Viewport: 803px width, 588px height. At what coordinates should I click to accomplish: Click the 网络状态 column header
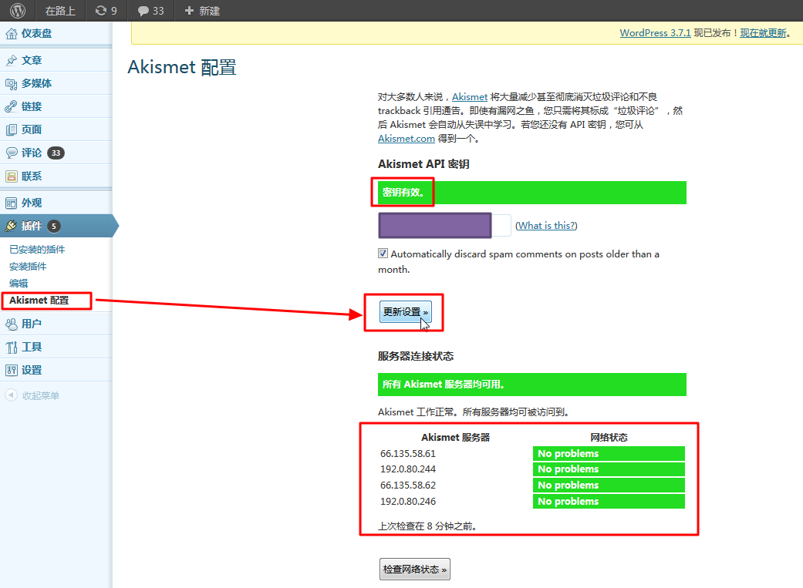pyautogui.click(x=609, y=438)
